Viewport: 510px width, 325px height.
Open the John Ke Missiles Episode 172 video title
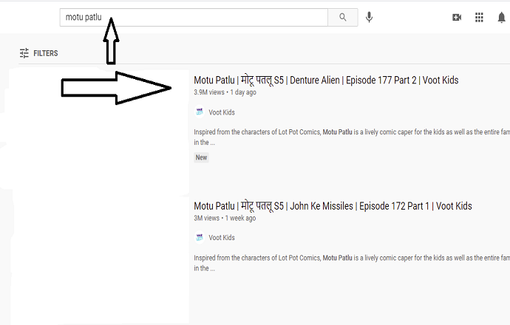pos(333,206)
